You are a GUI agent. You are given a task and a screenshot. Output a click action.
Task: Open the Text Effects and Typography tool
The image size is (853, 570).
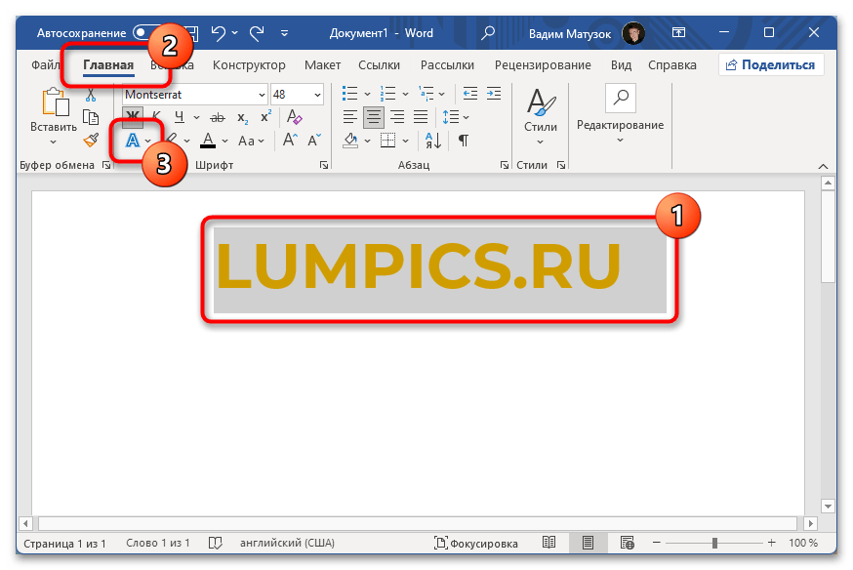(x=132, y=141)
